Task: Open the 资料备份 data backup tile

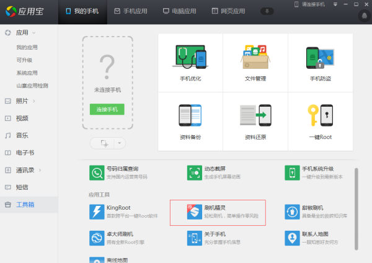Action: (190, 120)
